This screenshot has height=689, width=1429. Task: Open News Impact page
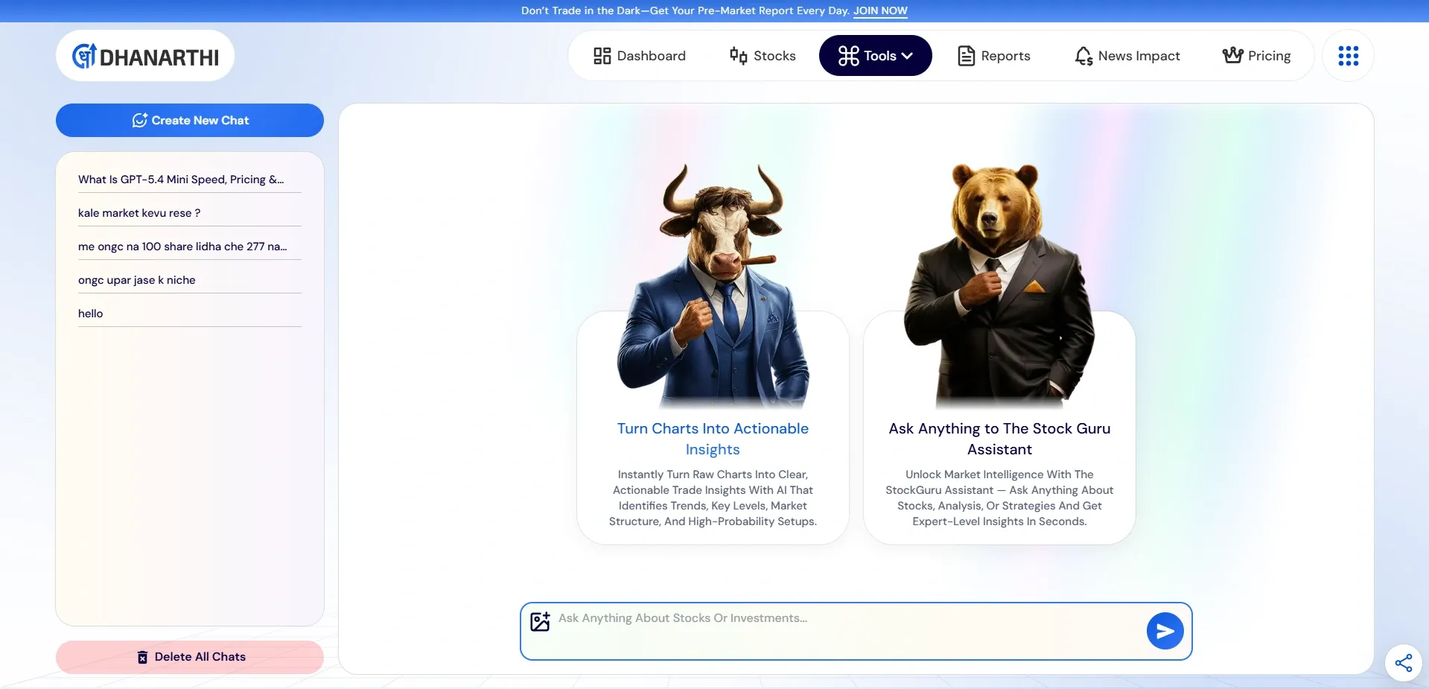click(1127, 56)
